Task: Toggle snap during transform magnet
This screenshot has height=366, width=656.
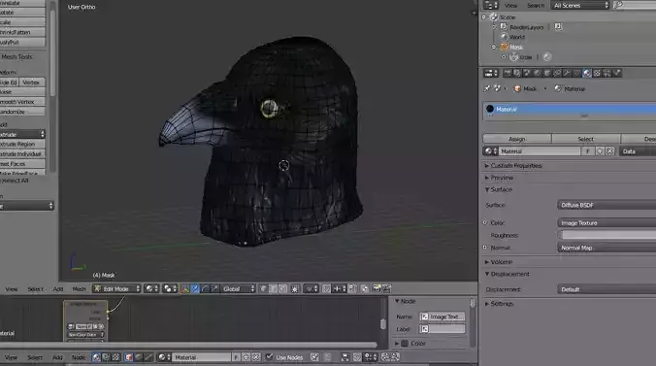Action: 326,288
